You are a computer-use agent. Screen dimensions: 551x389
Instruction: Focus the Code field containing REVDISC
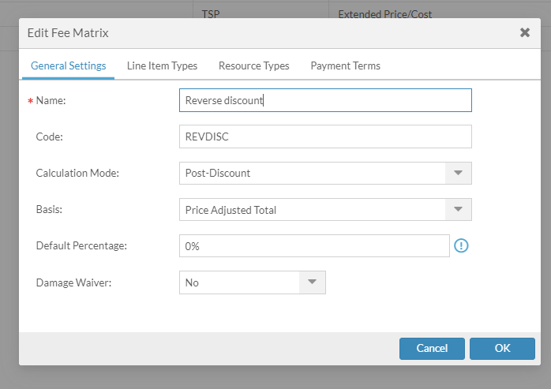pos(325,137)
